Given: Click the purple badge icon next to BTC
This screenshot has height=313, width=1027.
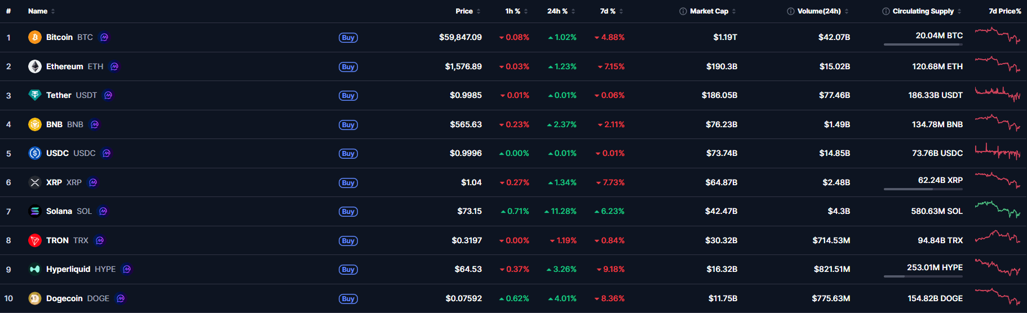Looking at the screenshot, I should [x=104, y=37].
